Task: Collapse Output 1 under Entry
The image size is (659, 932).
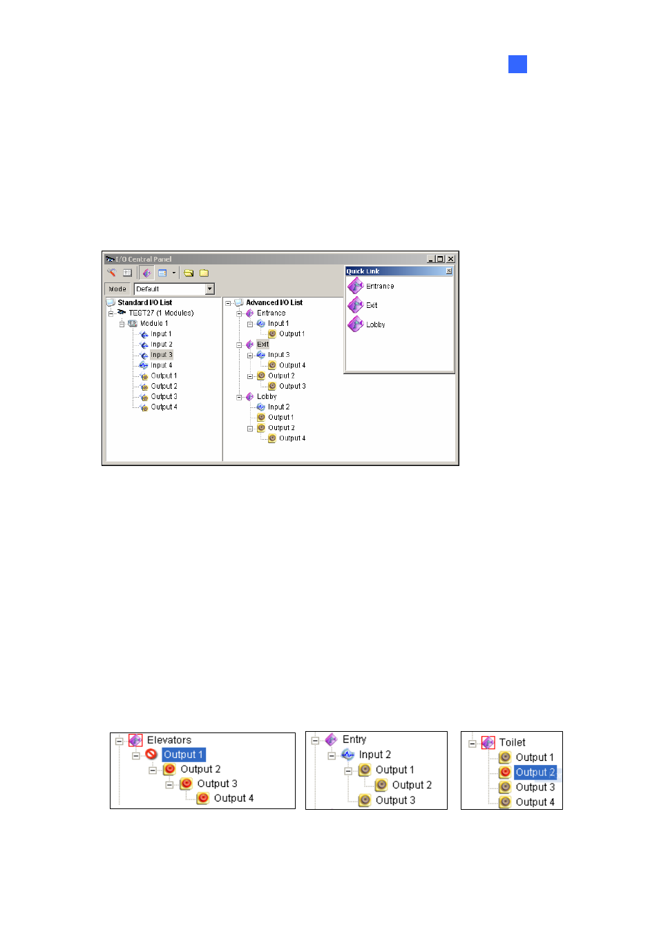Action: (x=348, y=770)
